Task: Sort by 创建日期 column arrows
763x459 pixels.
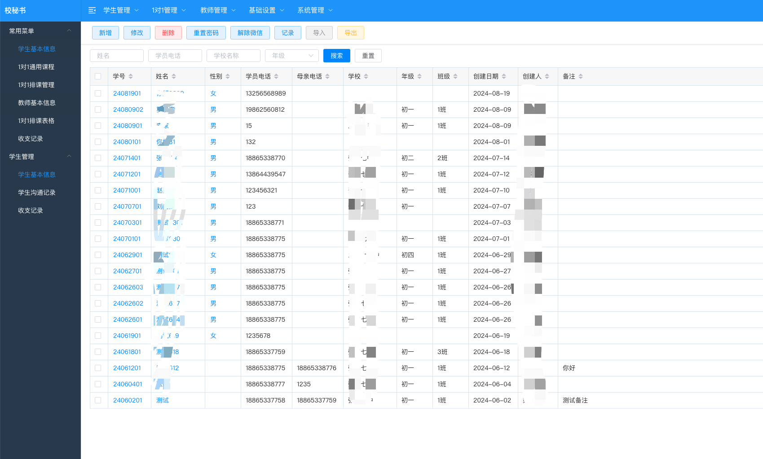Action: [x=504, y=76]
